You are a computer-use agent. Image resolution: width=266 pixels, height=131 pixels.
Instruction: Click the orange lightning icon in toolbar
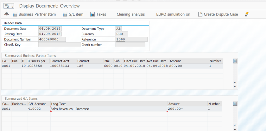[247, 14]
